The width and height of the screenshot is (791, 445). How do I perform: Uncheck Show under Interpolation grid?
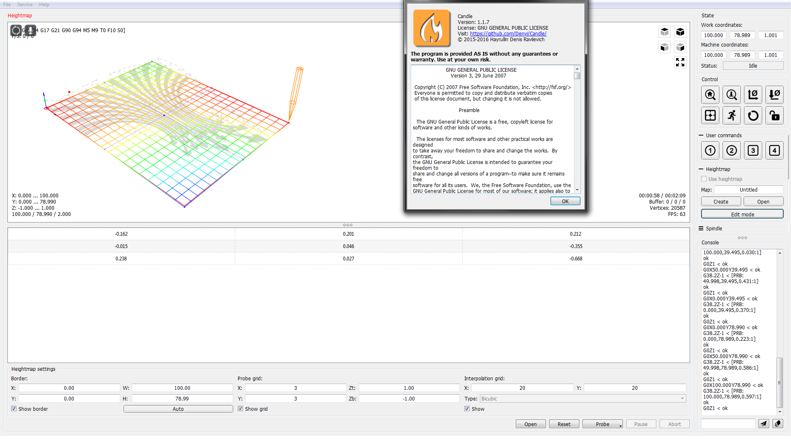click(467, 408)
